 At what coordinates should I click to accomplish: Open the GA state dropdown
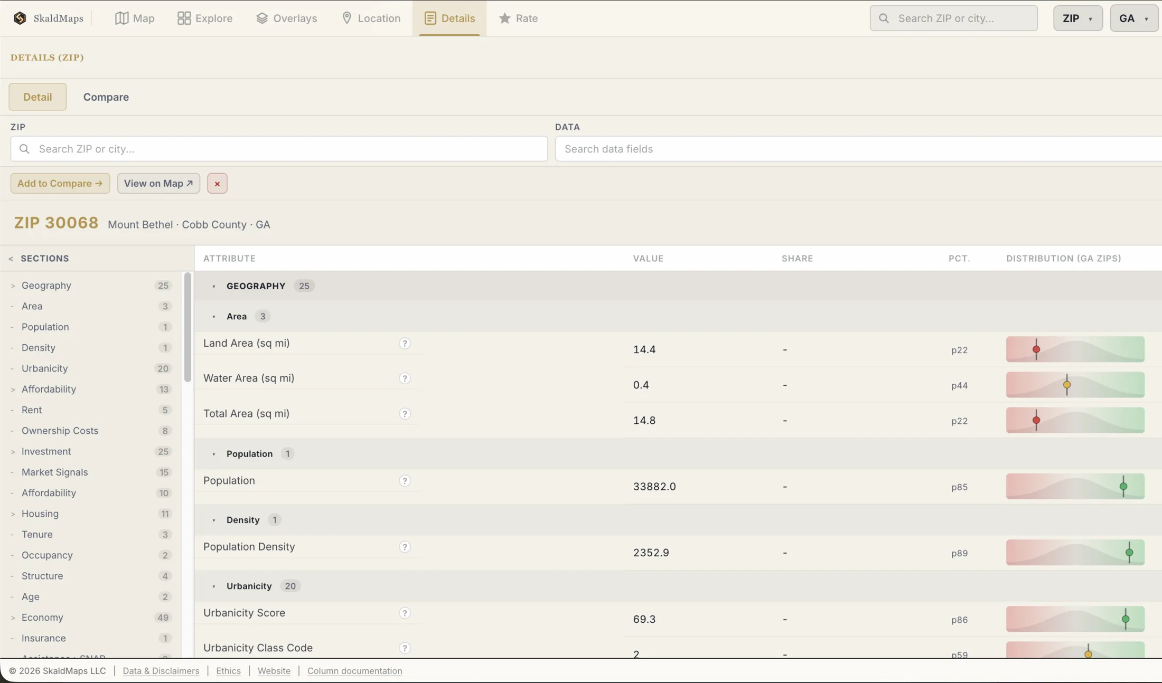point(1134,18)
